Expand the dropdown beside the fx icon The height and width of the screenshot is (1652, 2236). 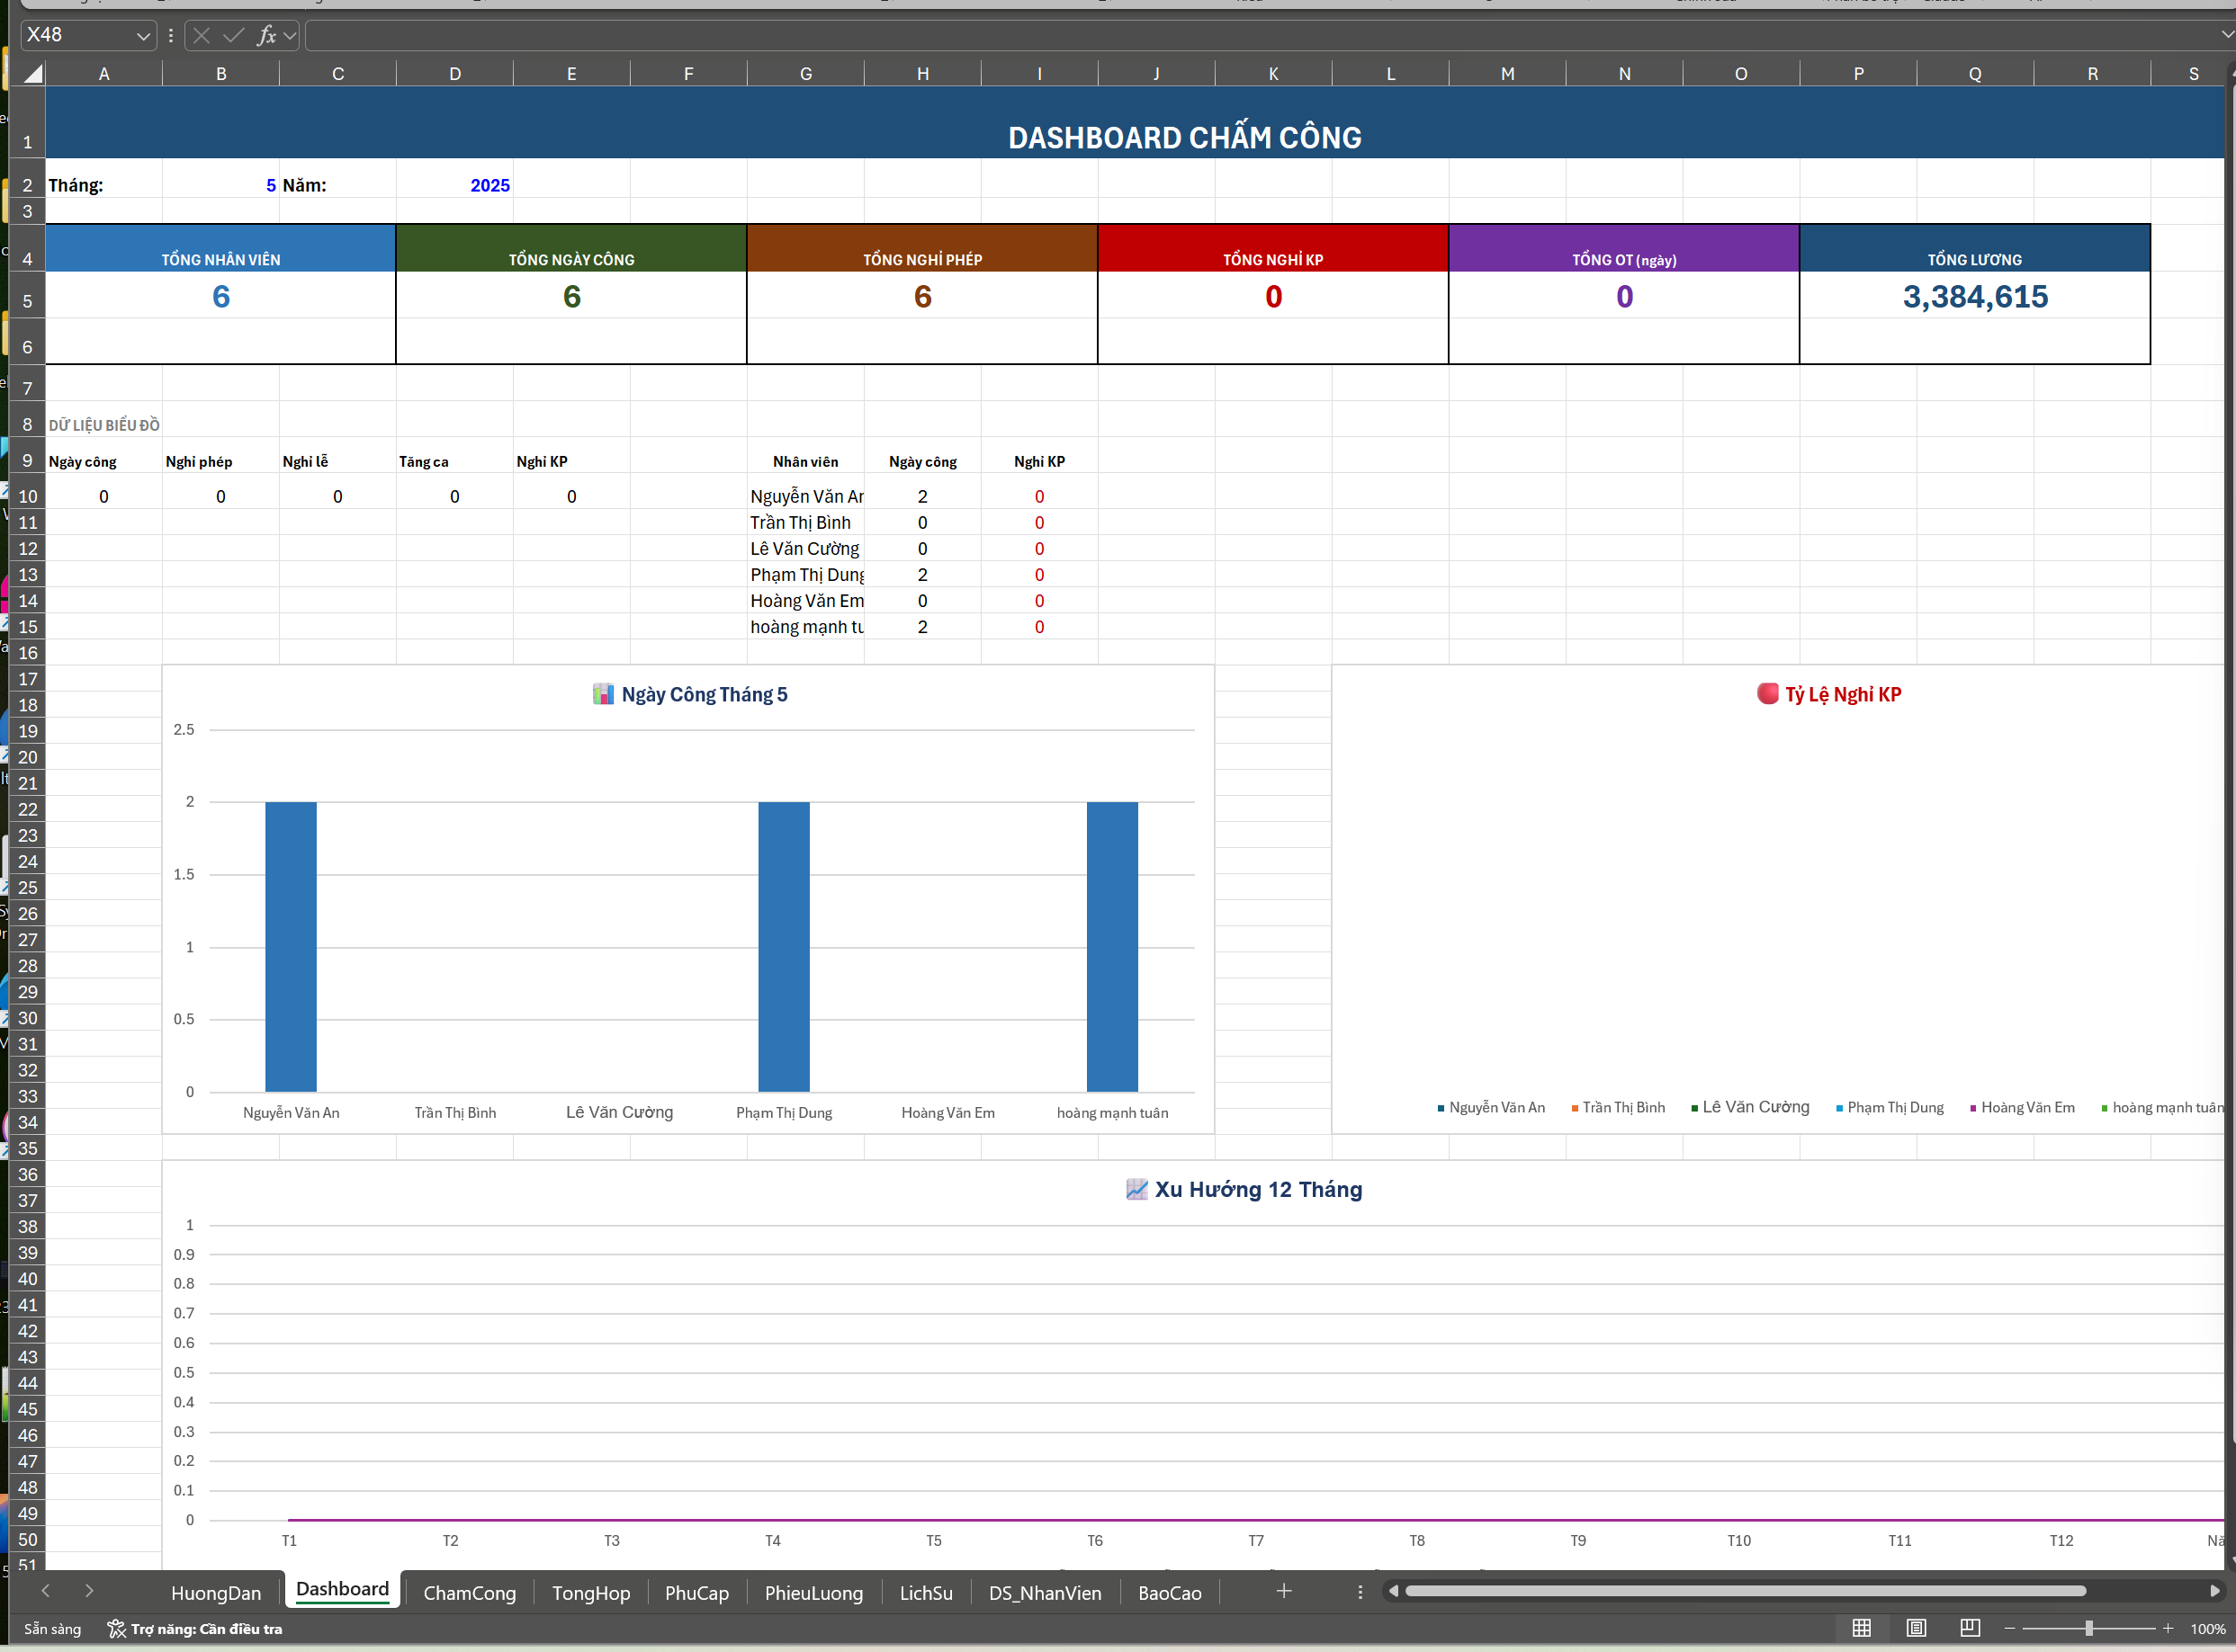coord(290,36)
